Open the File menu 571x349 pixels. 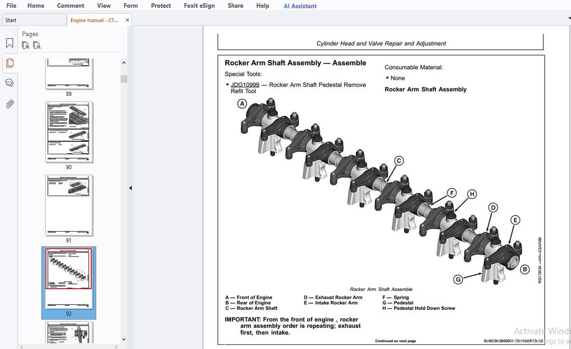point(11,6)
